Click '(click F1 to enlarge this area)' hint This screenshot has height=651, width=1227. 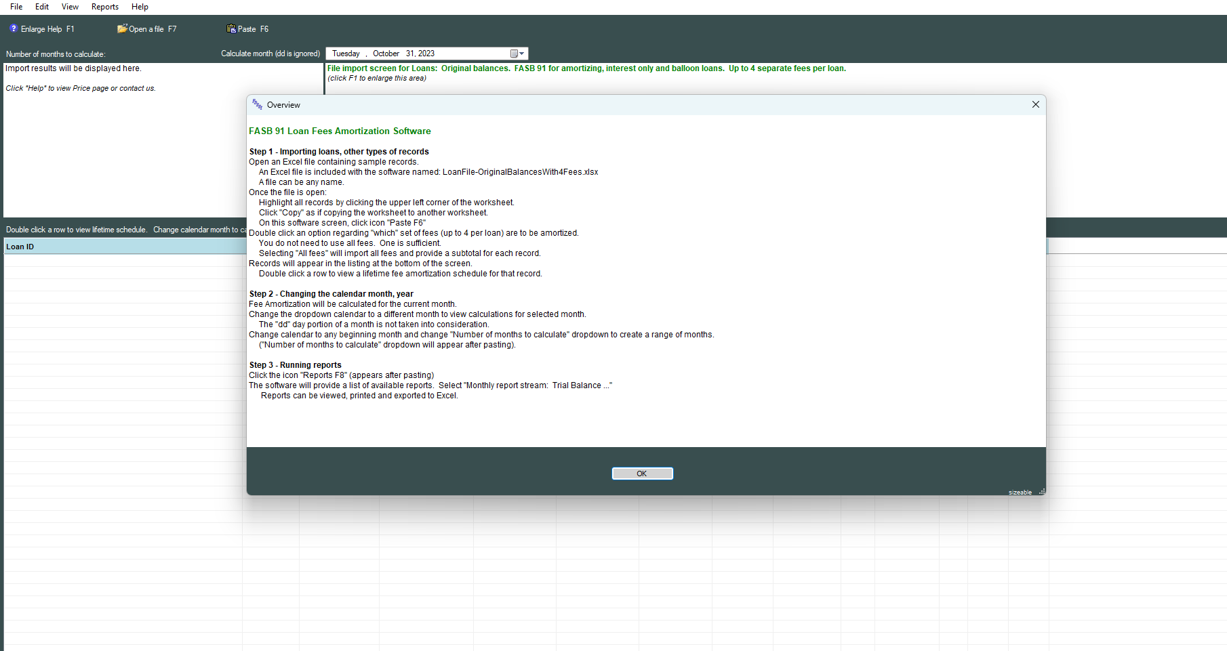pyautogui.click(x=377, y=78)
